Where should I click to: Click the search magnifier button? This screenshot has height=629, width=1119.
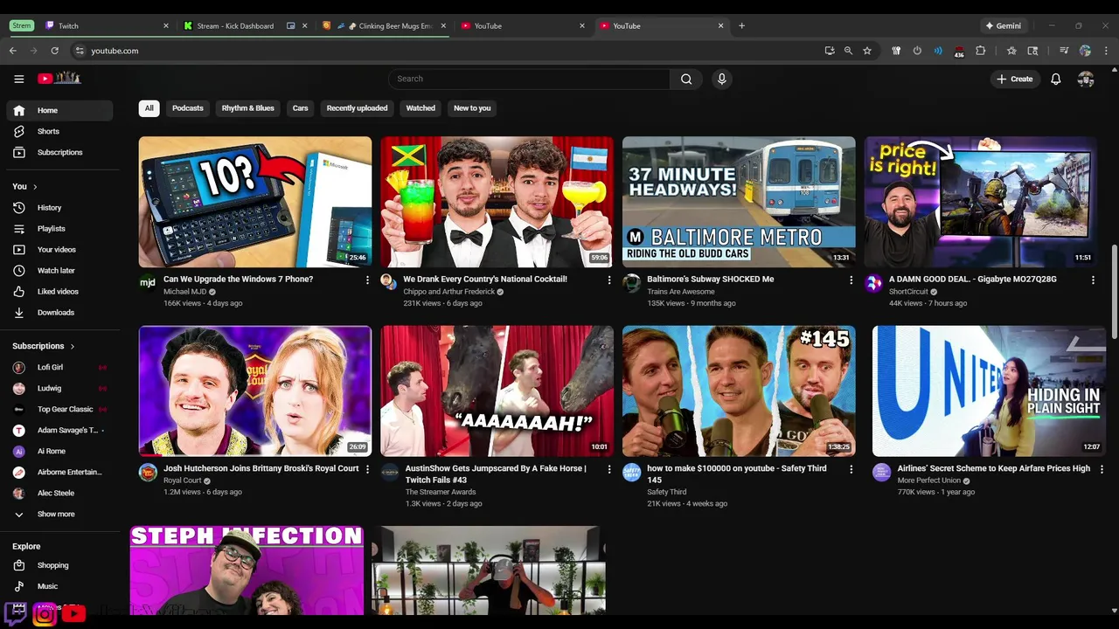tap(686, 79)
